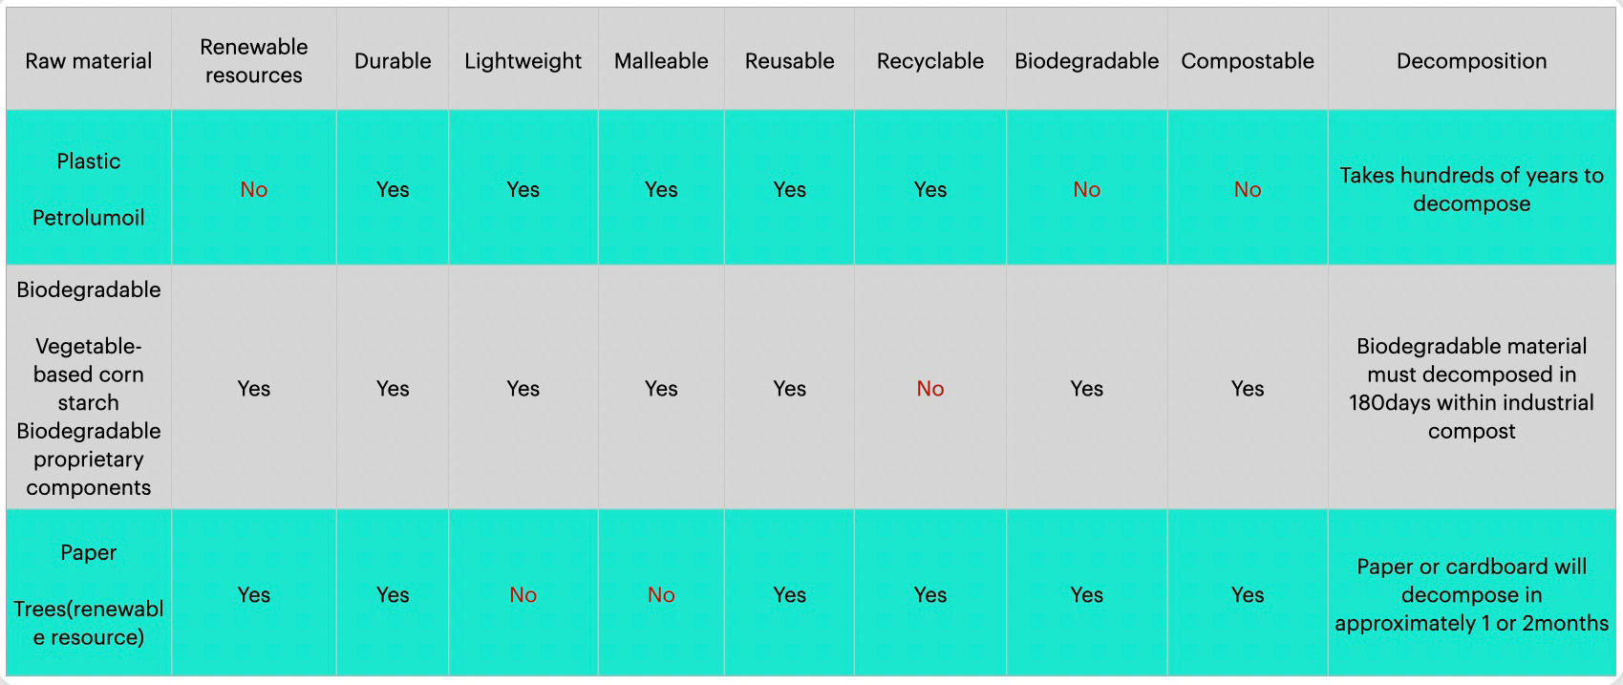Click the Raw material header cell
1623x685 pixels.
click(x=89, y=60)
